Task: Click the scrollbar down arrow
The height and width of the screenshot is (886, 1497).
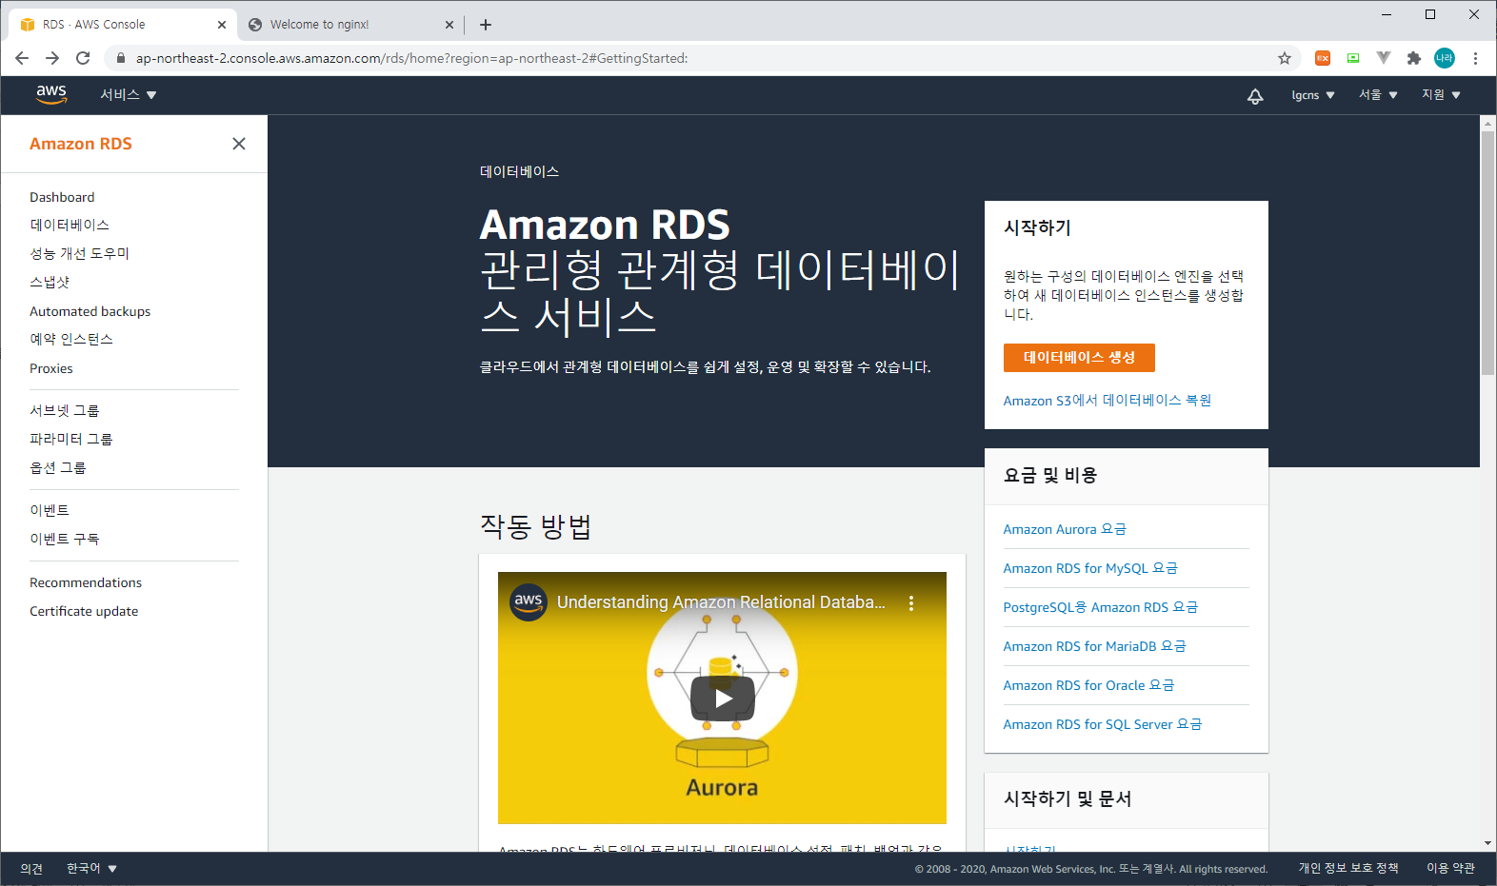Action: (1487, 843)
